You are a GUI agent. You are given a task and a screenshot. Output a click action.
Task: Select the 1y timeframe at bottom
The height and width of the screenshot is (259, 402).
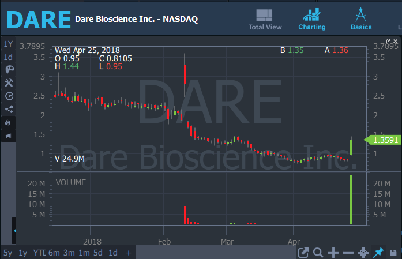pyautogui.click(x=23, y=253)
